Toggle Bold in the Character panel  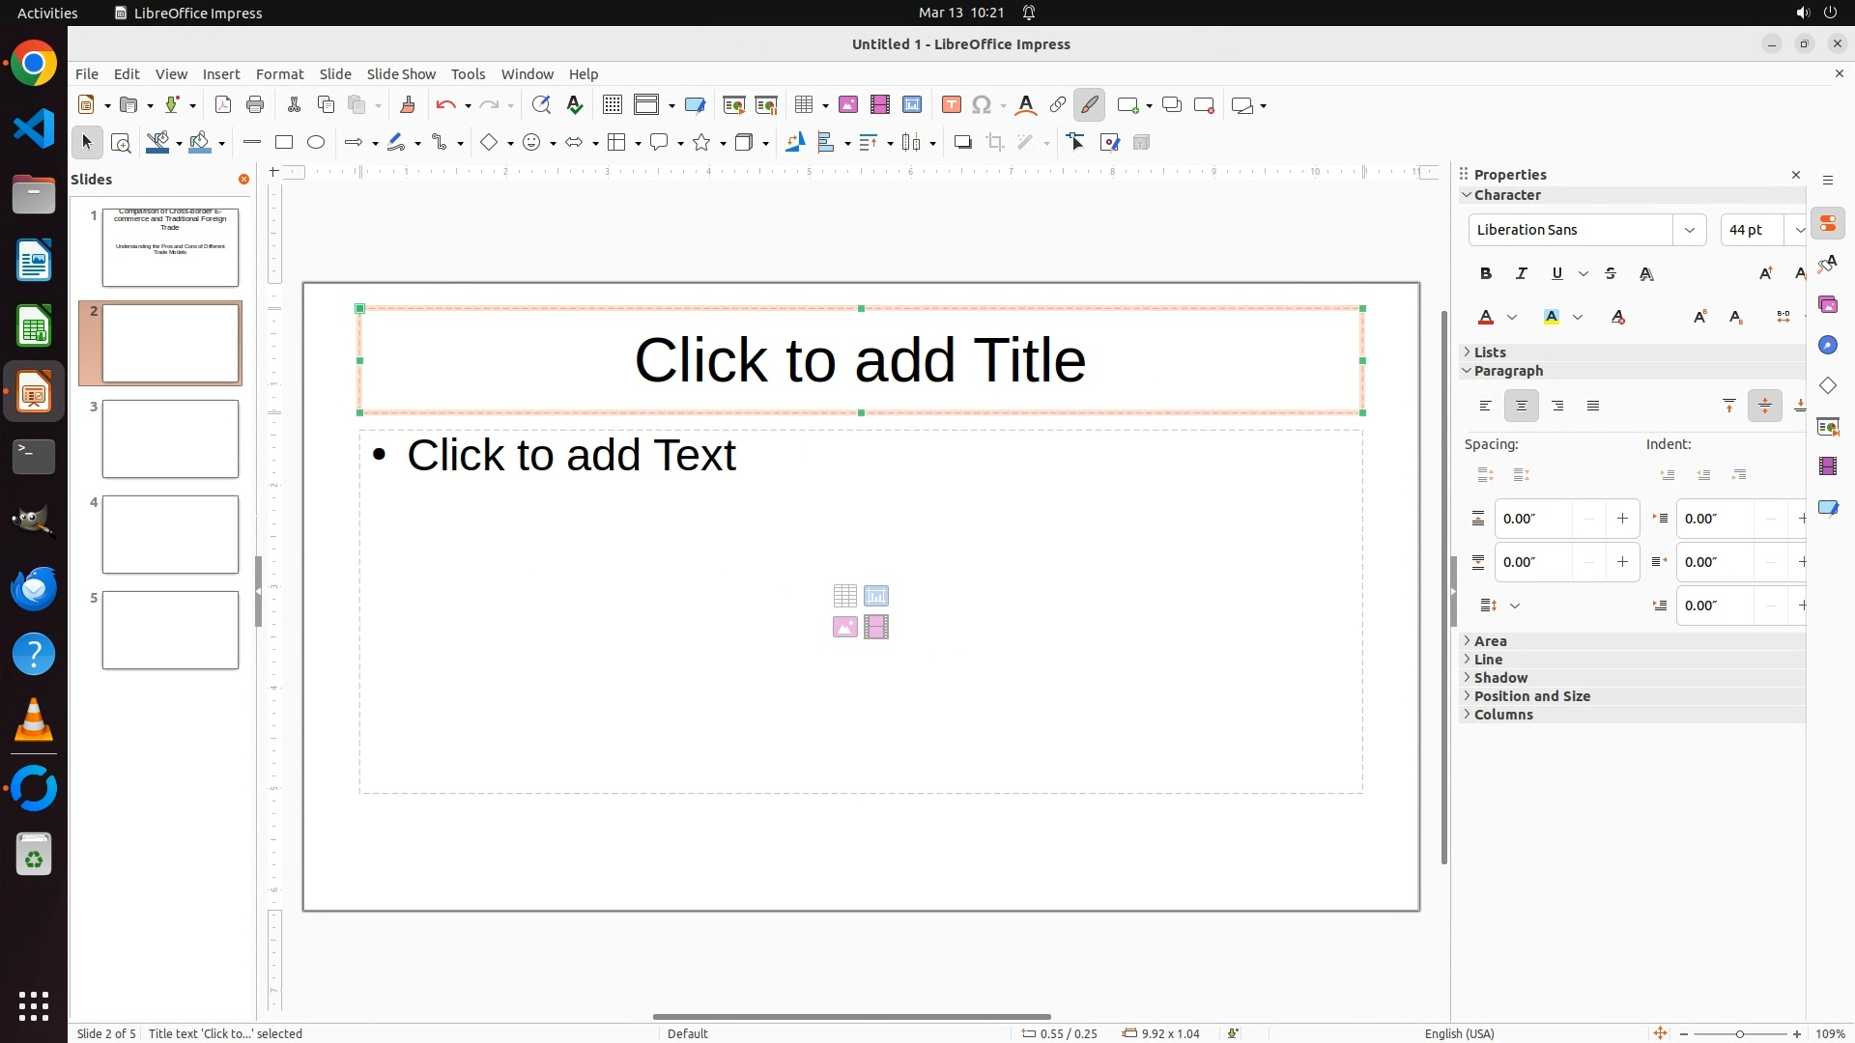(1486, 274)
